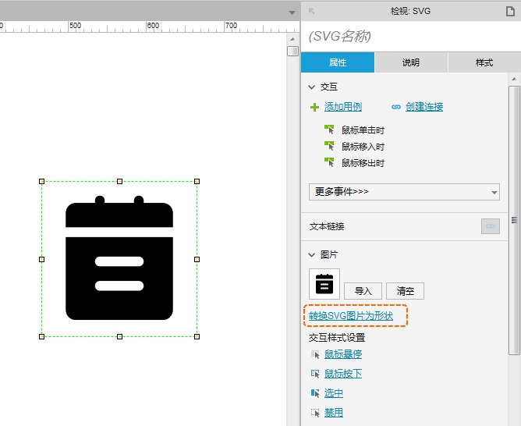Screen dimensions: 521x426
Task: Click the cursor icon beside 选中
Action: point(315,393)
